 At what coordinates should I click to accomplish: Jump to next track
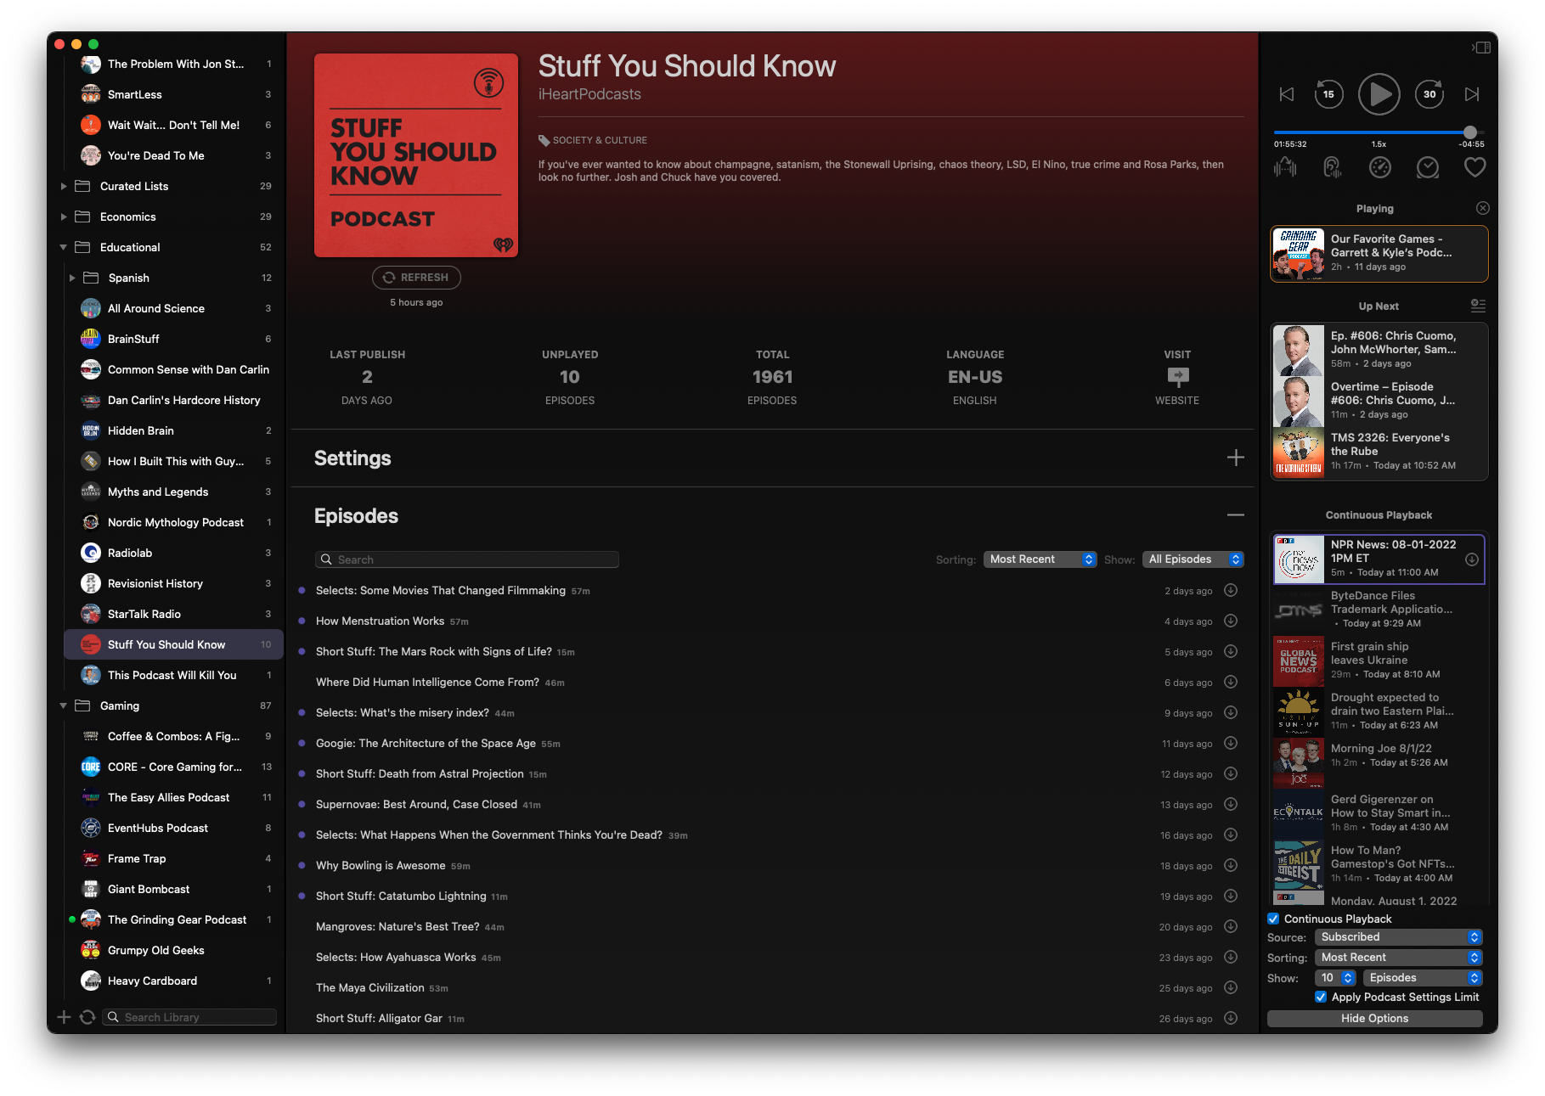pyautogui.click(x=1472, y=94)
